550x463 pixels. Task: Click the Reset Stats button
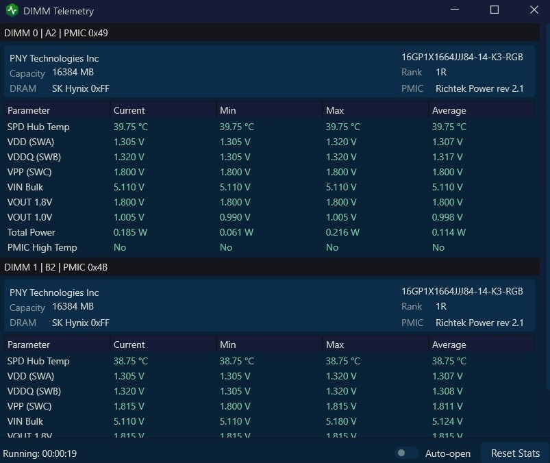pos(515,453)
